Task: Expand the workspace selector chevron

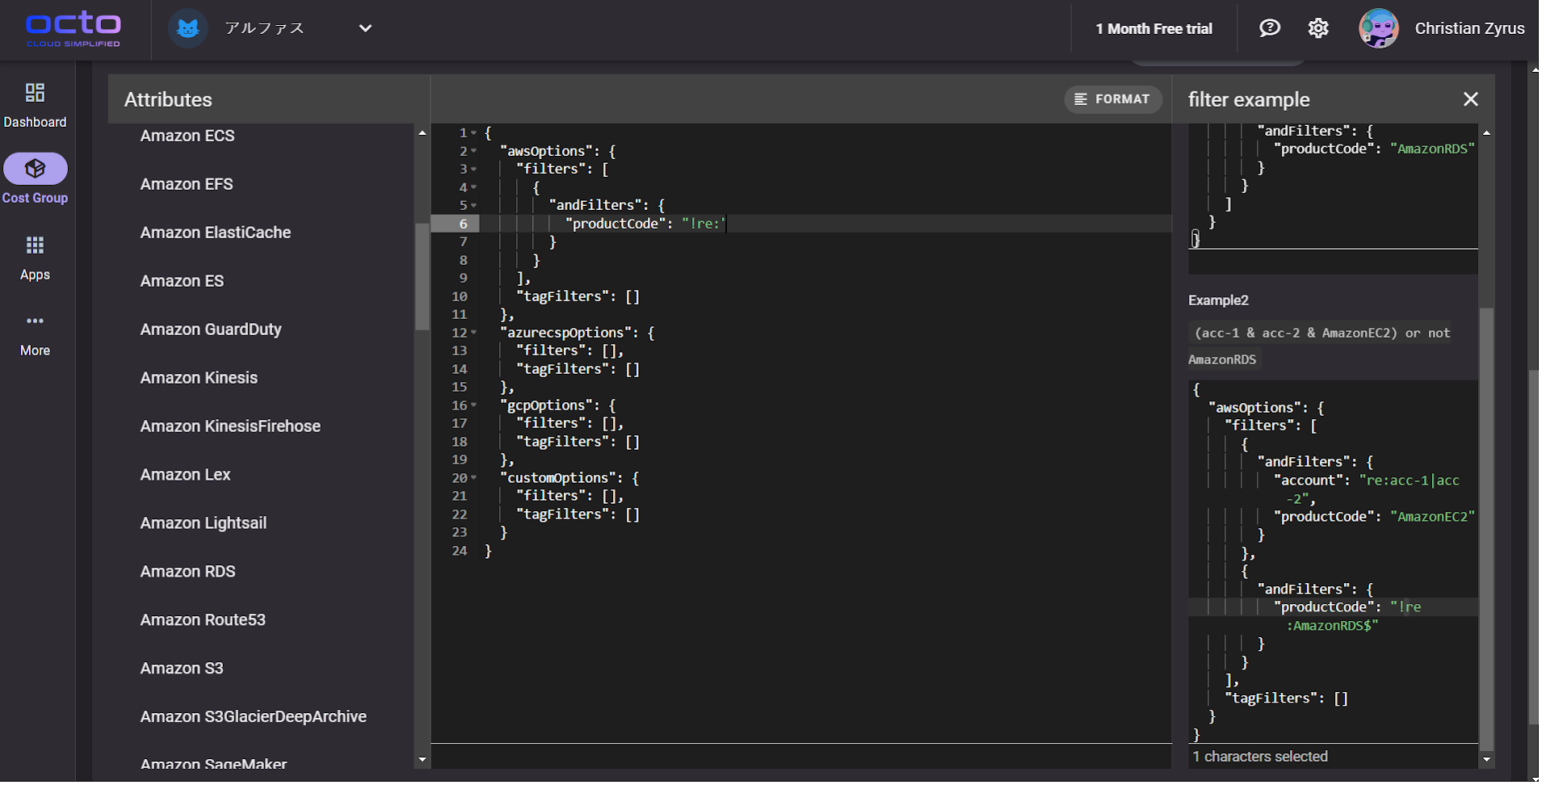Action: pyautogui.click(x=365, y=28)
